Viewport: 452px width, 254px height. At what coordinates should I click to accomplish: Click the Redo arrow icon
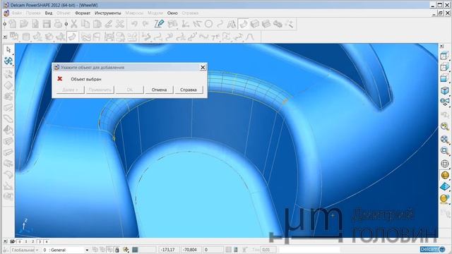[x=145, y=24]
